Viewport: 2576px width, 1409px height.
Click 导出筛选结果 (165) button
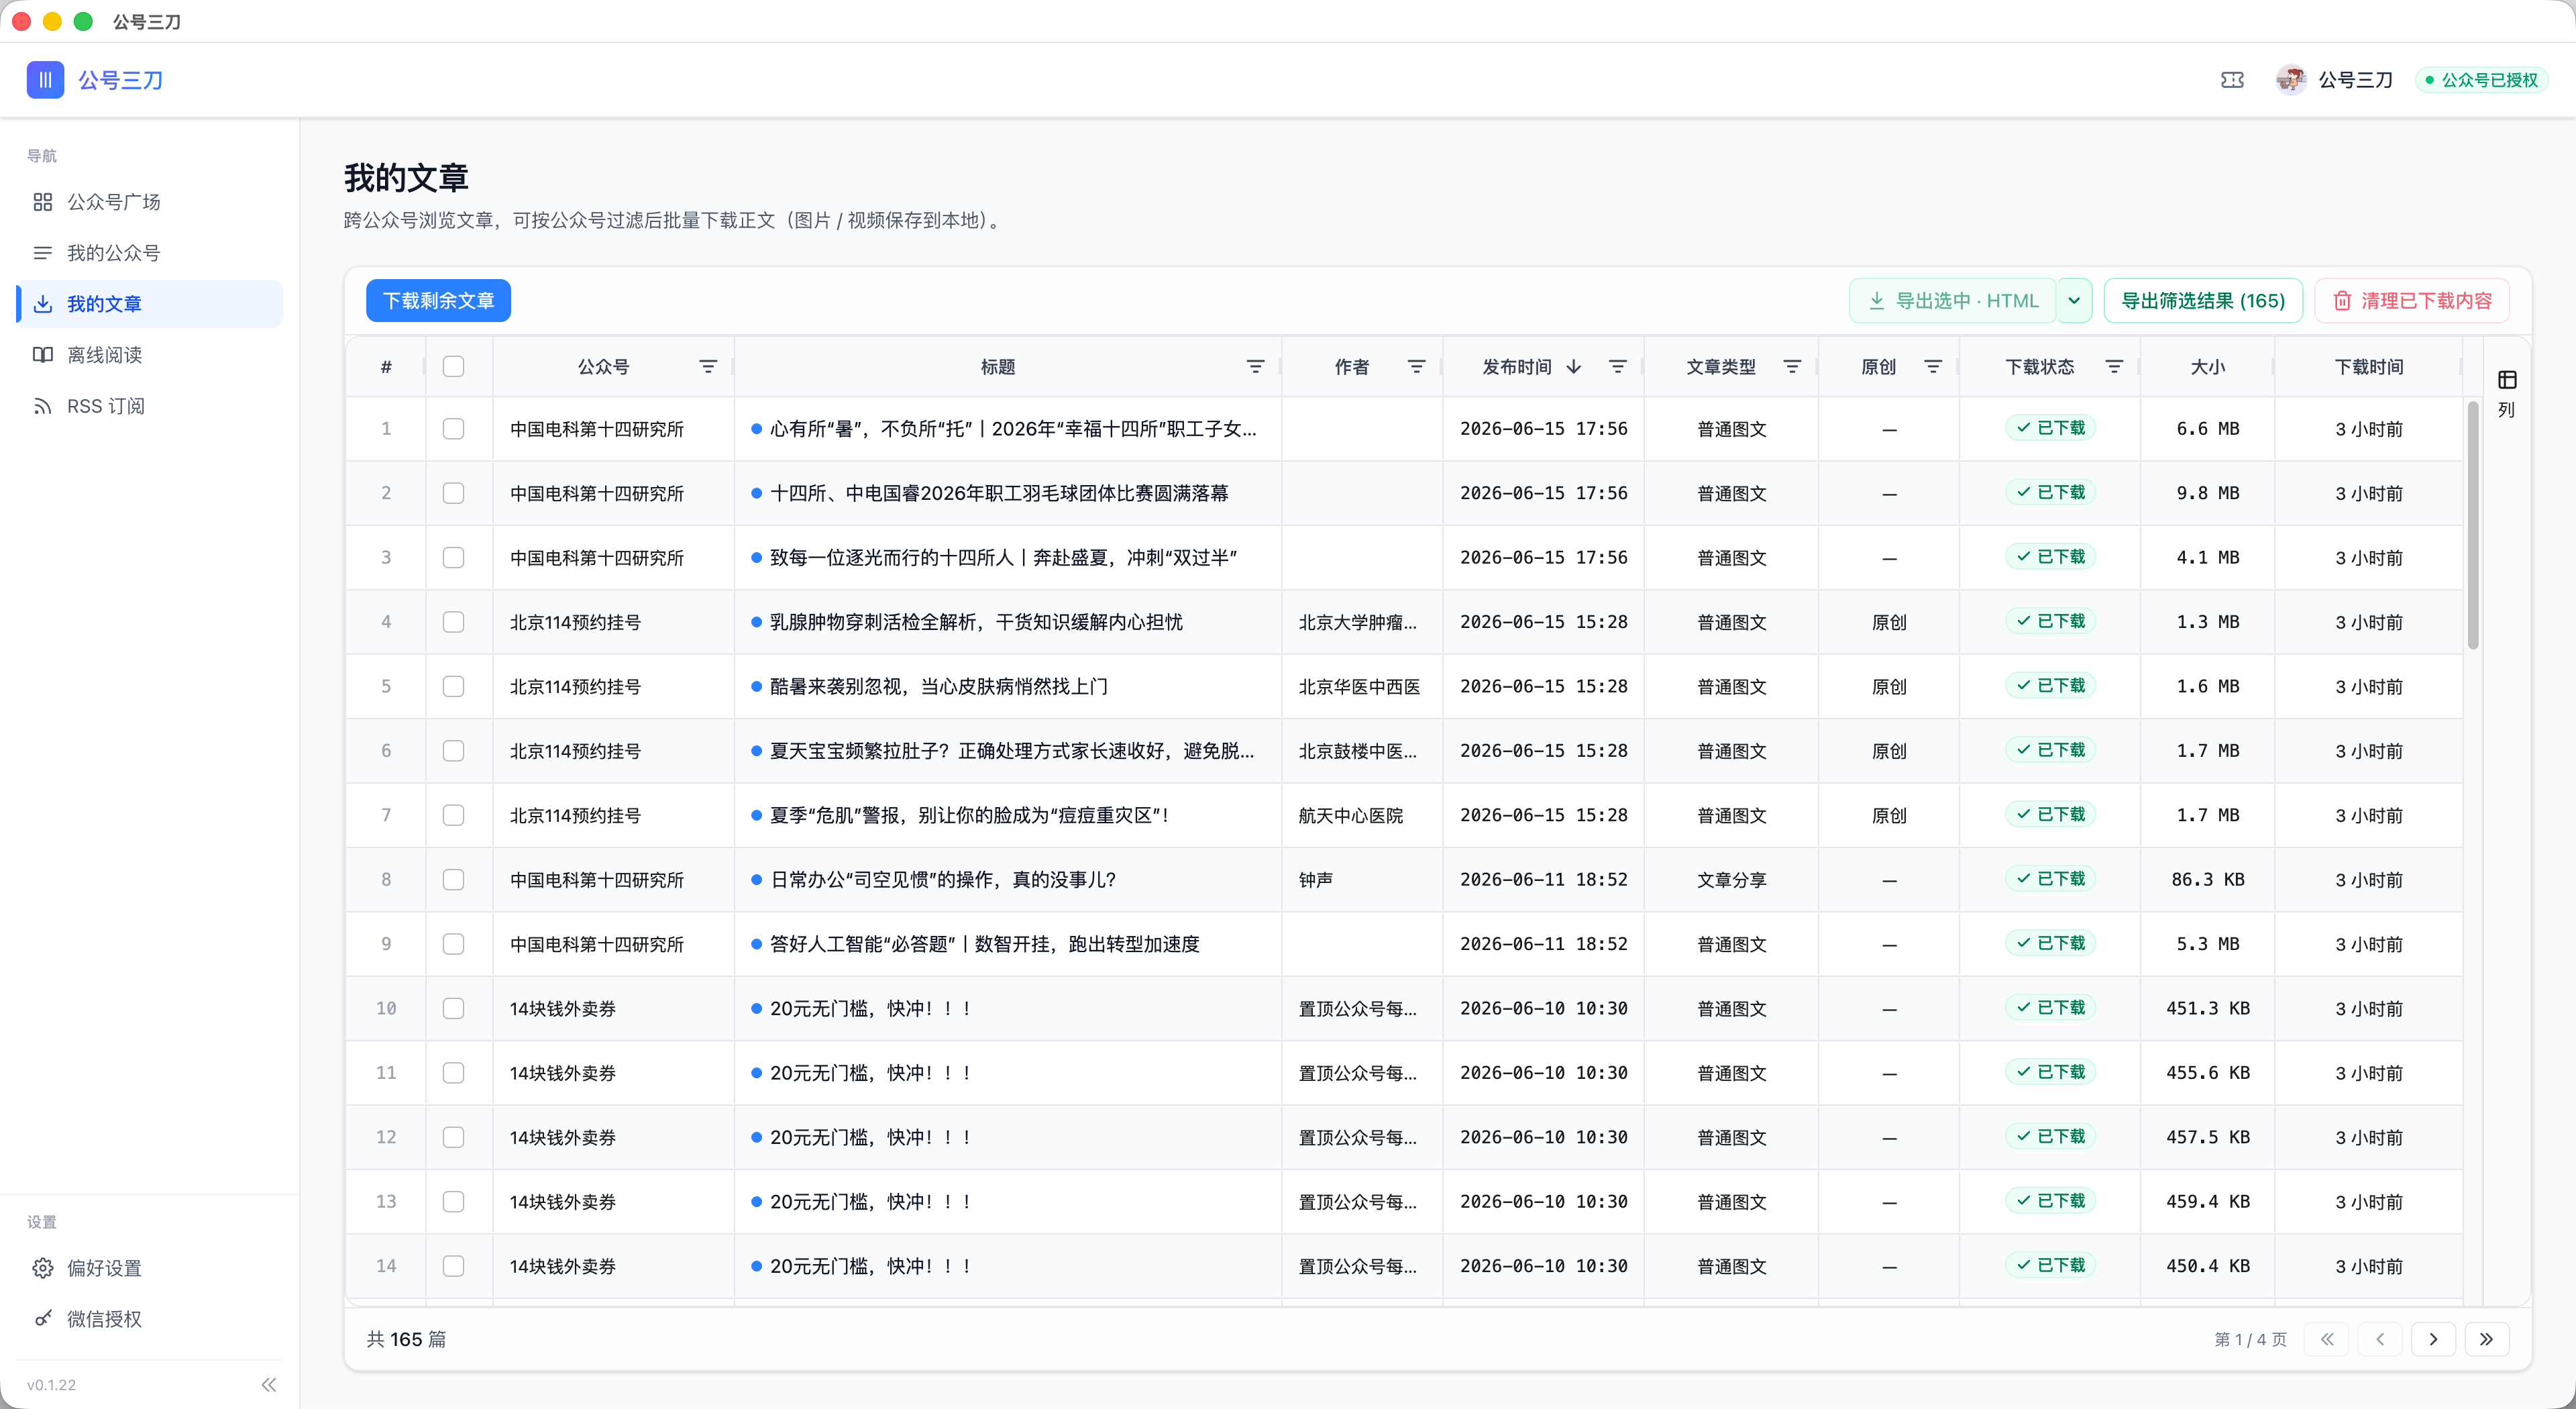coord(2203,301)
